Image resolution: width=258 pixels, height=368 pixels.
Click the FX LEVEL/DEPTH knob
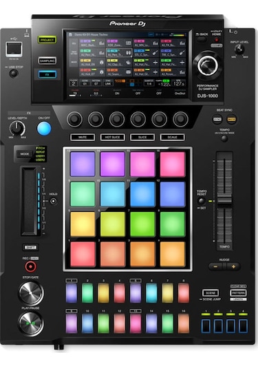click(x=17, y=129)
